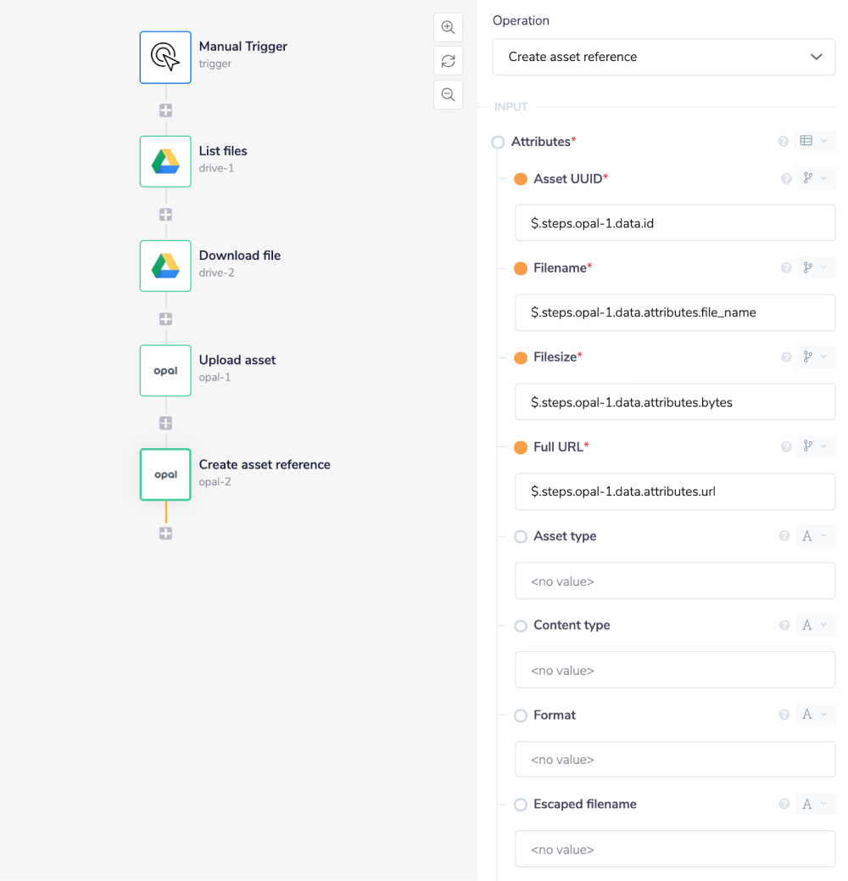Image resolution: width=848 pixels, height=881 pixels.
Task: Select the List files Drive step icon
Action: pyautogui.click(x=165, y=161)
